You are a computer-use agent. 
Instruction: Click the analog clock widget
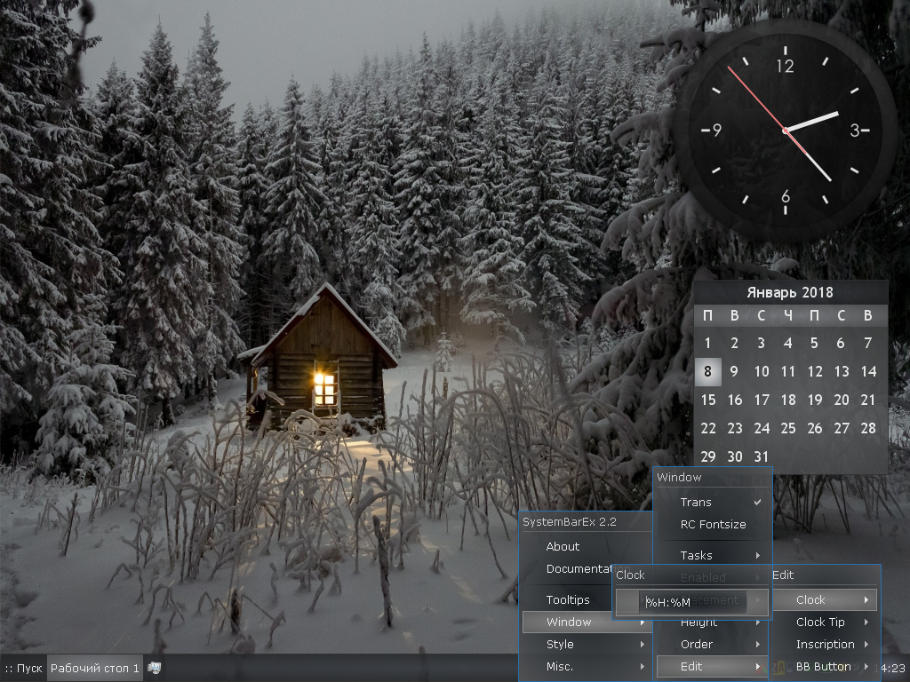click(786, 131)
